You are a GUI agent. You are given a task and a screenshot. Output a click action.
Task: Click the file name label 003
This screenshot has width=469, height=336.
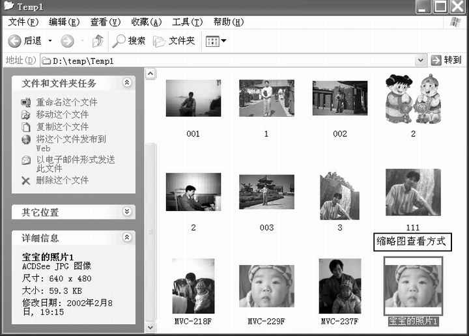point(266,228)
